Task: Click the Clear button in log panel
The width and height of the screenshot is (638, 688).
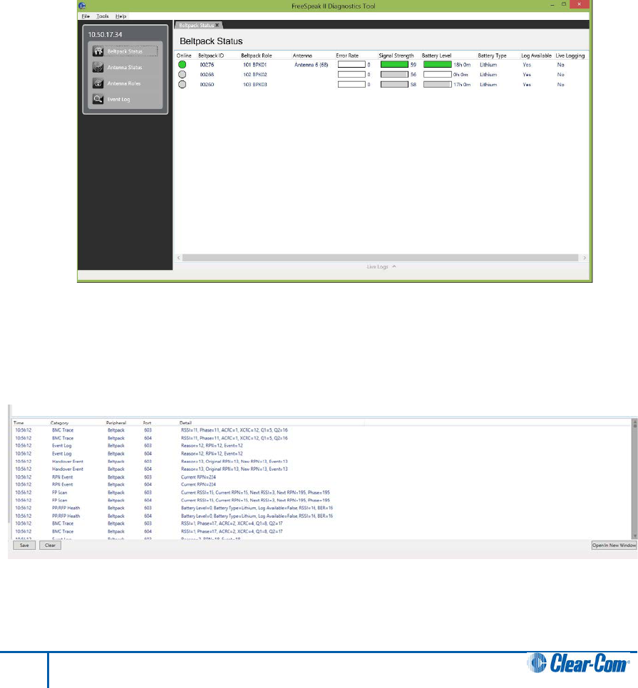Action: [50, 546]
